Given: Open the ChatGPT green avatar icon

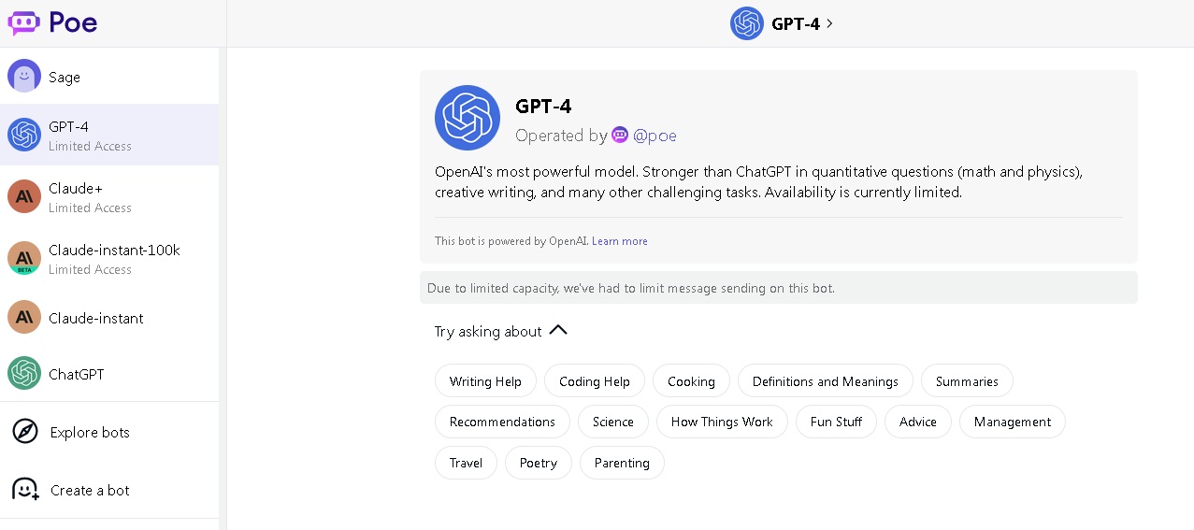Looking at the screenshot, I should (24, 373).
